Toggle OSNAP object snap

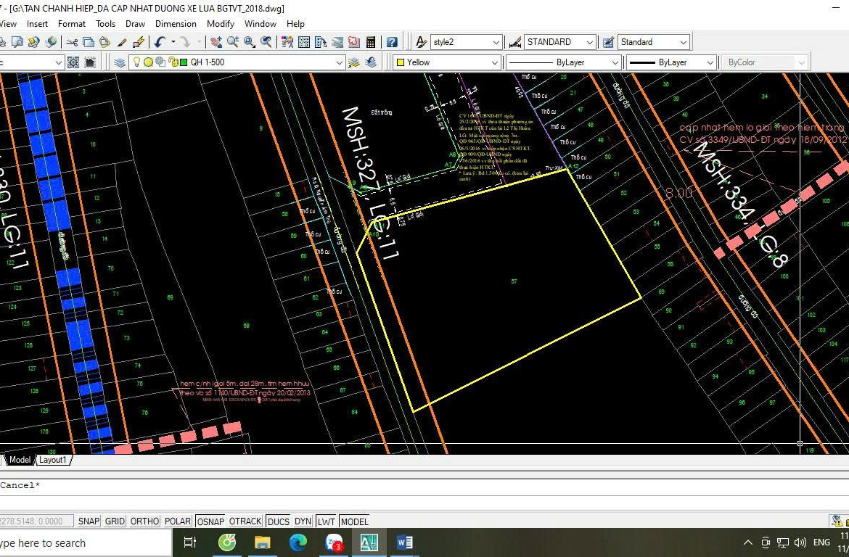210,521
